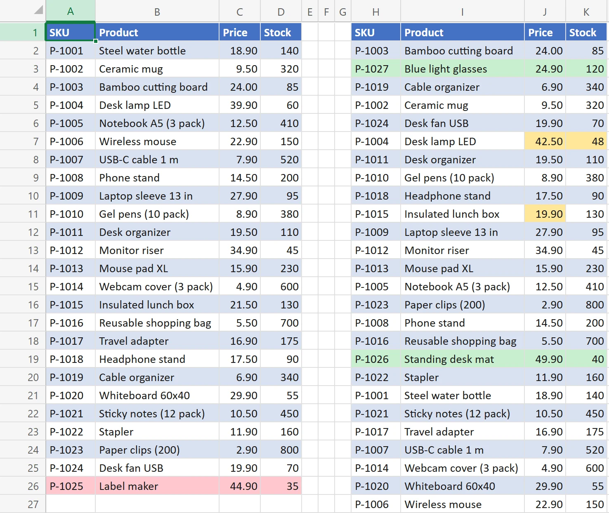Screen dimensions: 609x513
Task: Click SKU cell P-1025
Action: [x=71, y=486]
